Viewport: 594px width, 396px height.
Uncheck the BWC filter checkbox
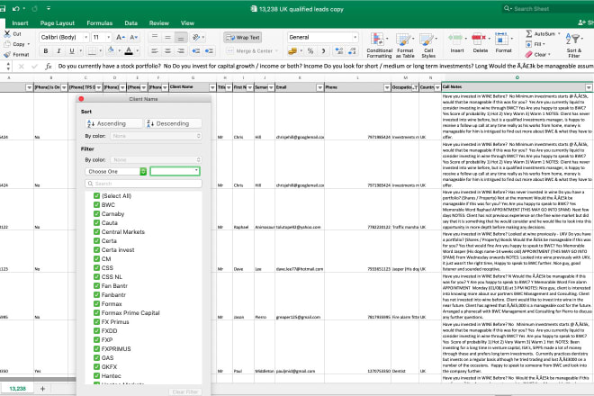96,204
